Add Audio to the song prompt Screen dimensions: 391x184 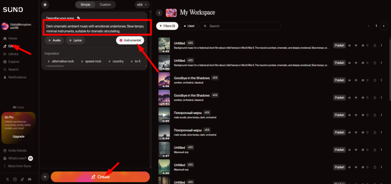[x=54, y=40]
